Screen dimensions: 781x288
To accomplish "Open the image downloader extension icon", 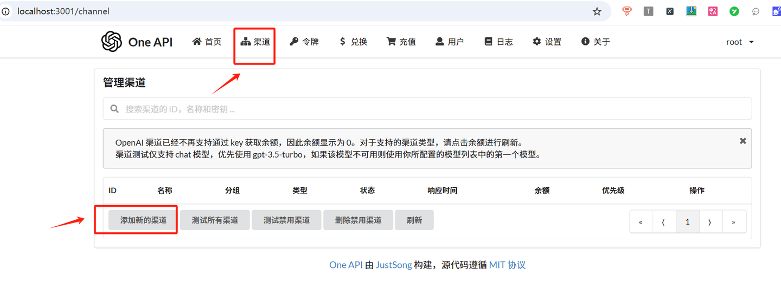I will [x=692, y=11].
